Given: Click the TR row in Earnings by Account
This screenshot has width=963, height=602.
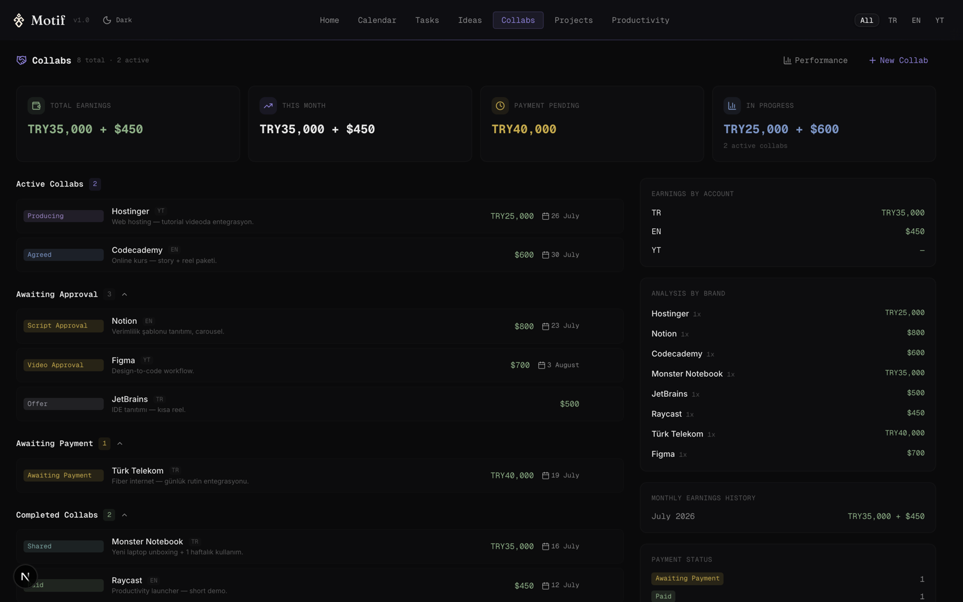Looking at the screenshot, I should point(788,213).
